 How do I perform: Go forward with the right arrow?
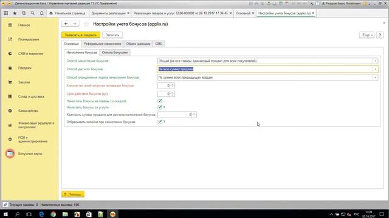click(75, 24)
